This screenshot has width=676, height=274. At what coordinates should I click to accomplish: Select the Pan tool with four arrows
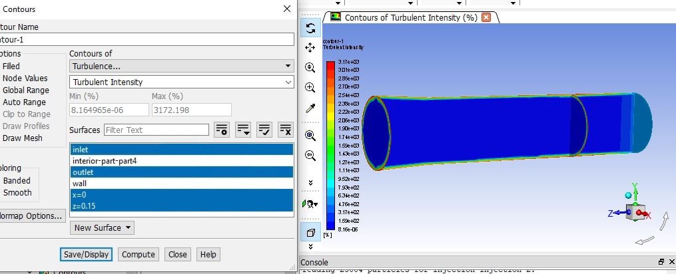click(310, 48)
